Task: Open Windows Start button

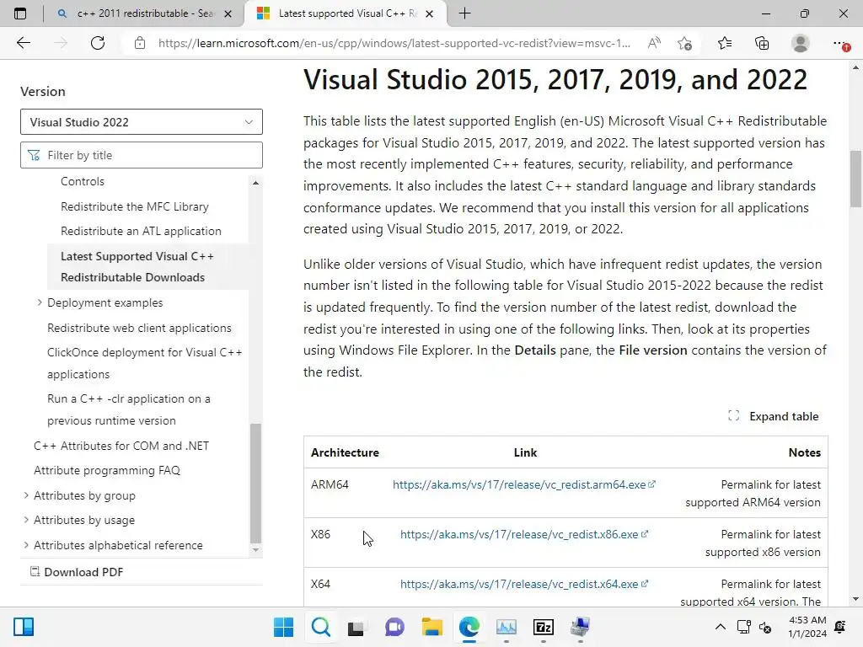Action: (x=283, y=627)
